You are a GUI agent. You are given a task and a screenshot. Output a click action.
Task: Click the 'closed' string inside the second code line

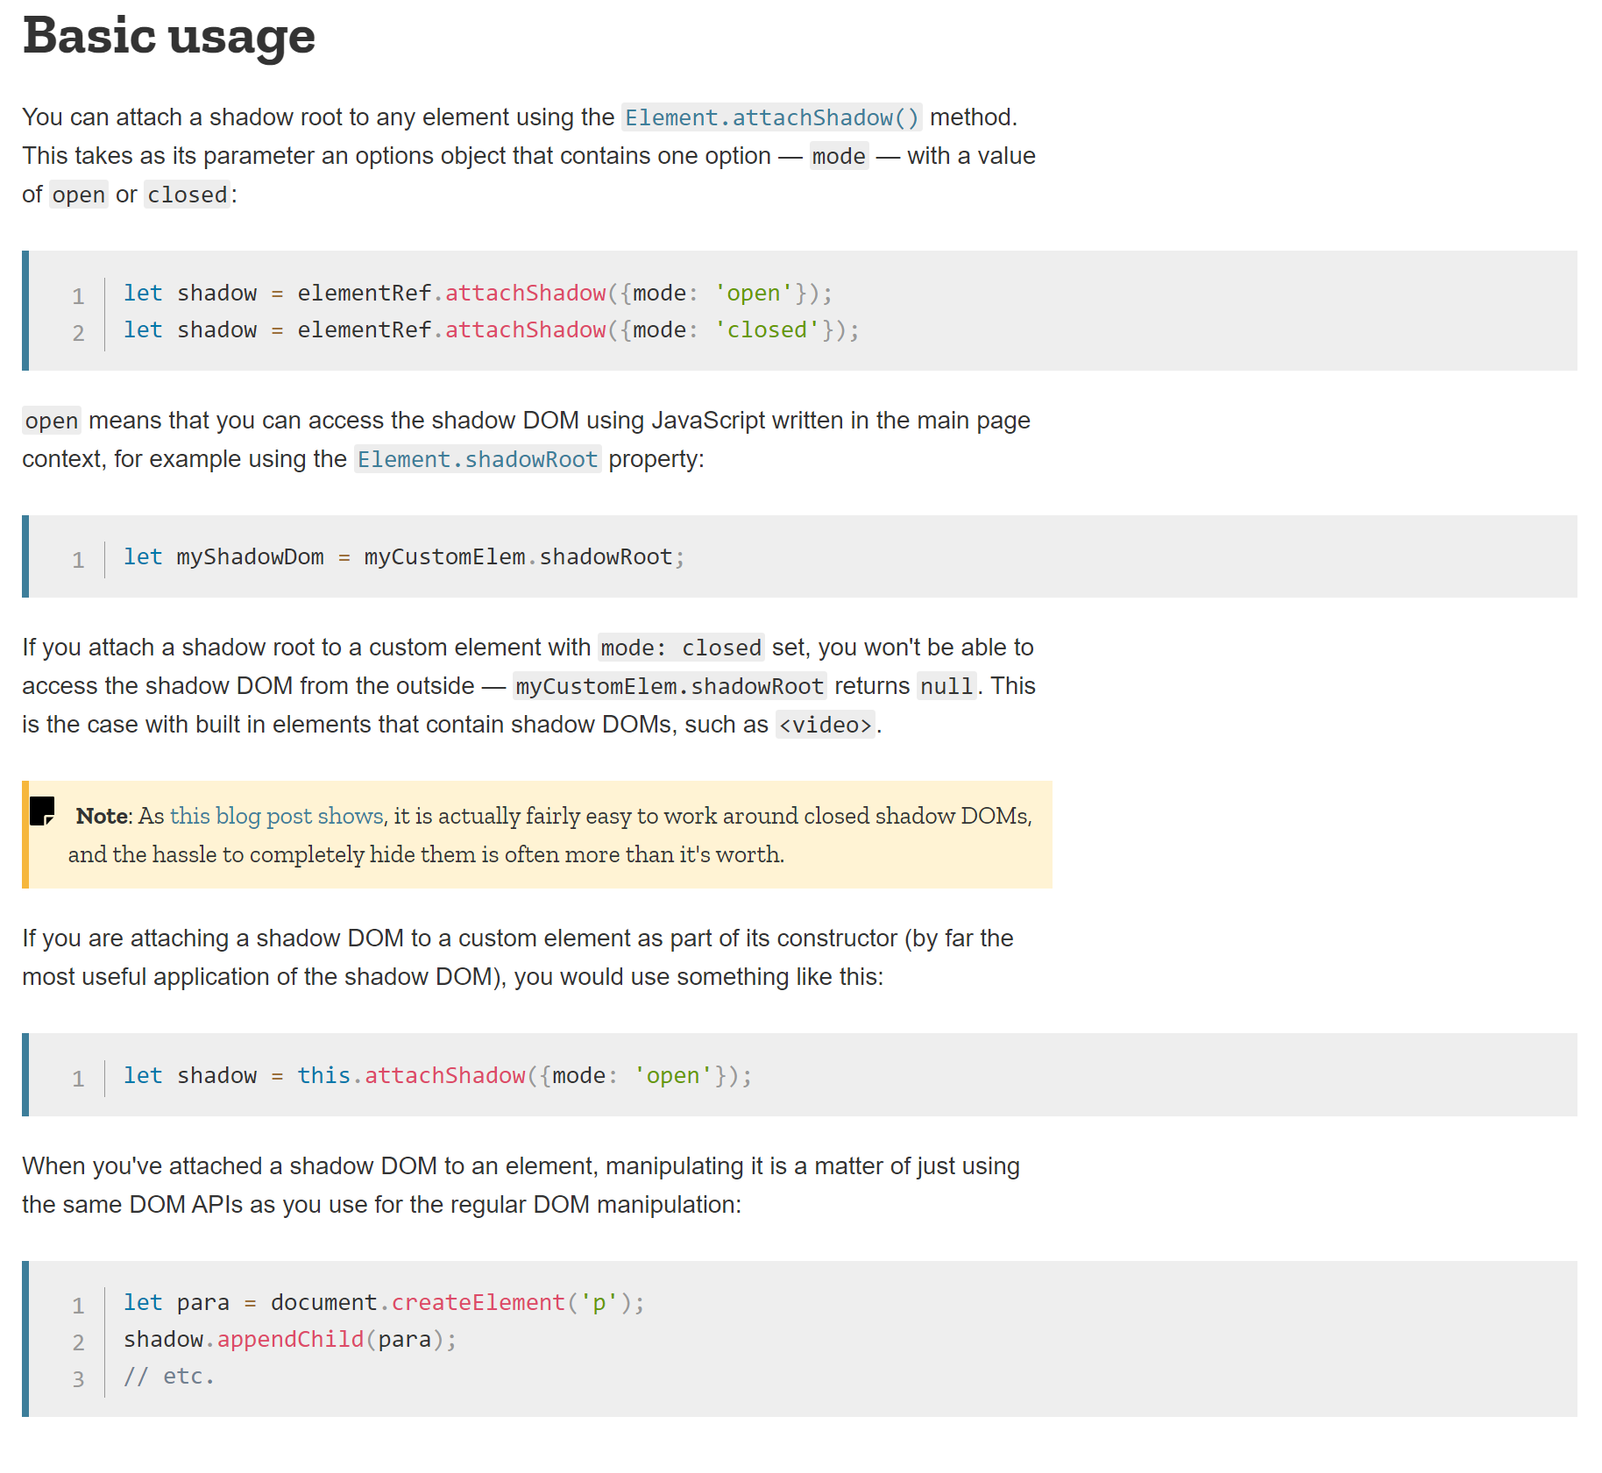pos(766,329)
